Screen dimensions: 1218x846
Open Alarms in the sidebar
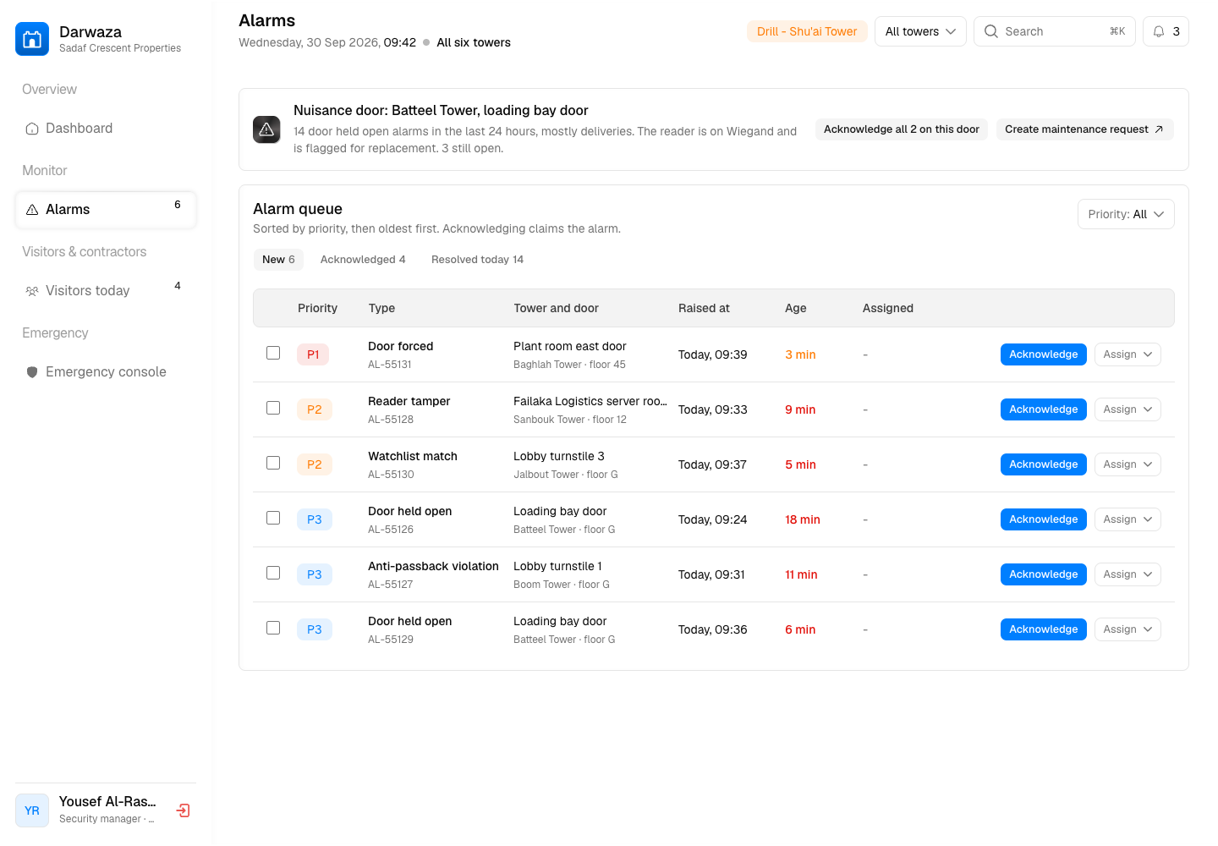pos(106,210)
